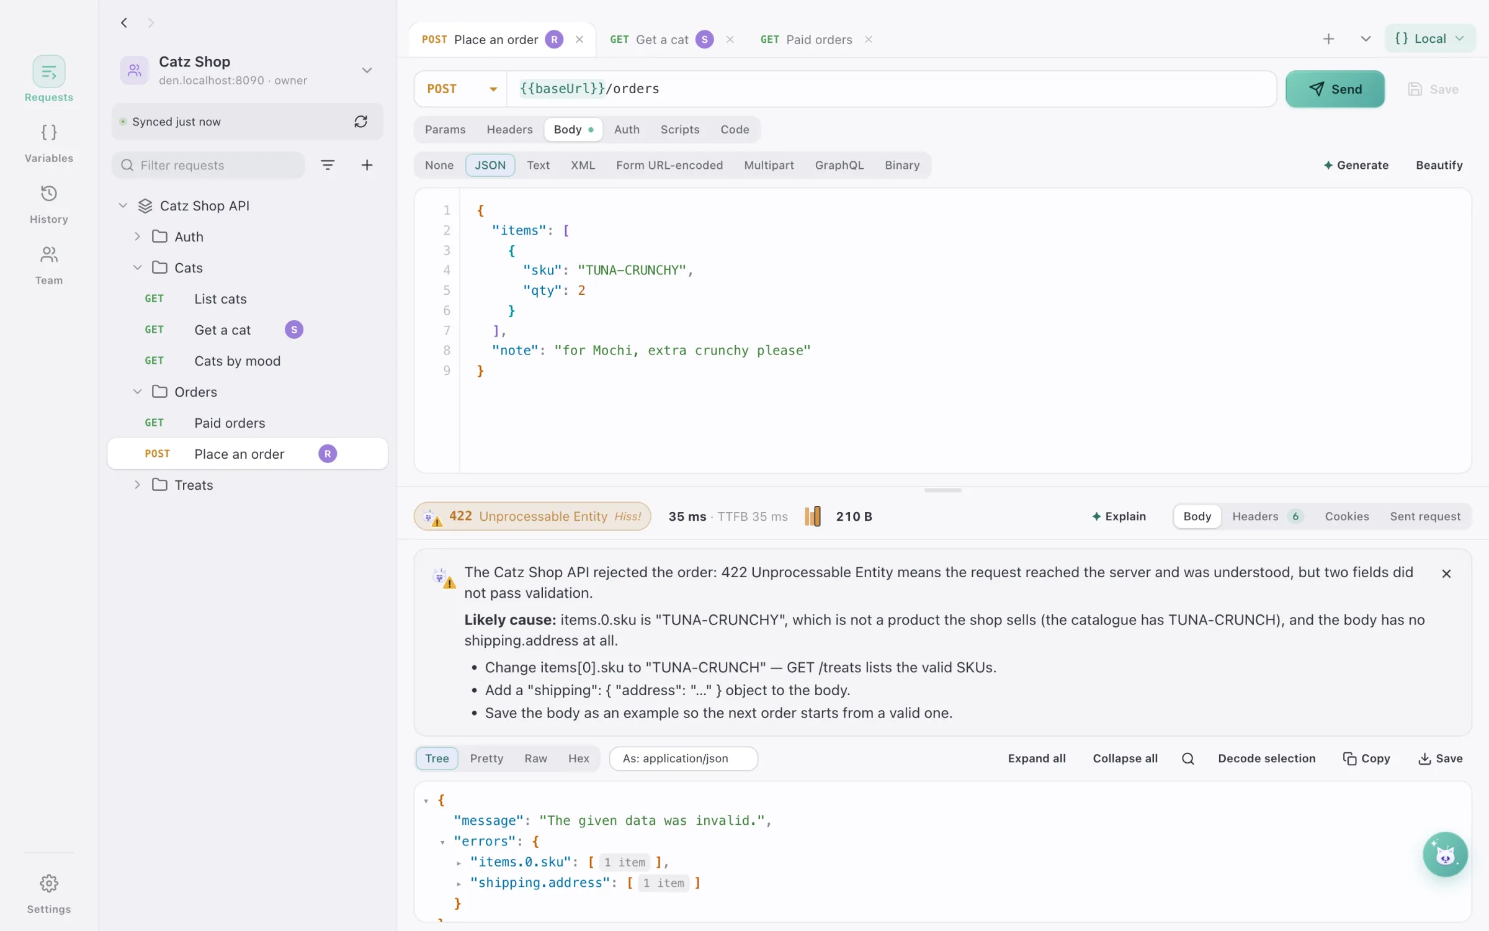
Task: Open the filter options icon
Action: (x=328, y=165)
